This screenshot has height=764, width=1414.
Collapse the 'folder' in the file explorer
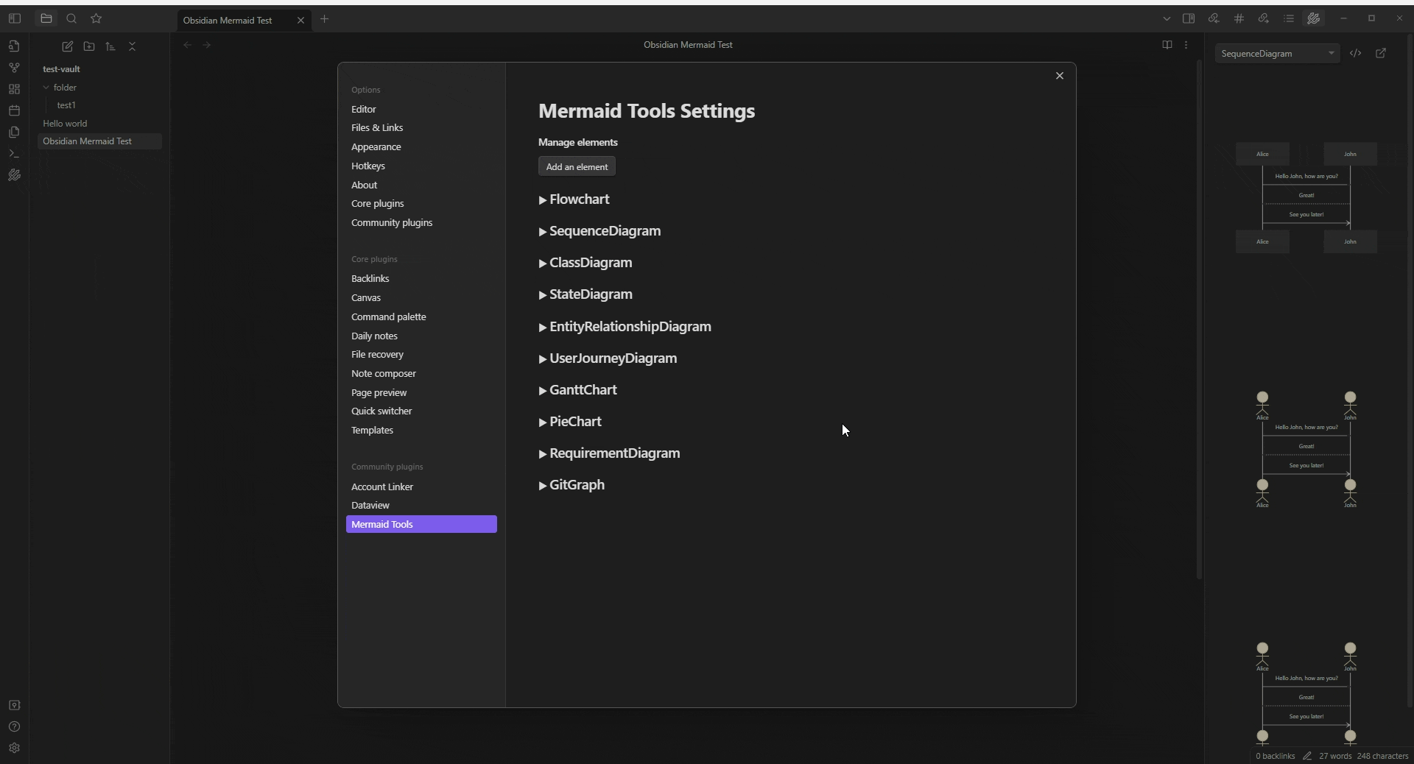45,88
